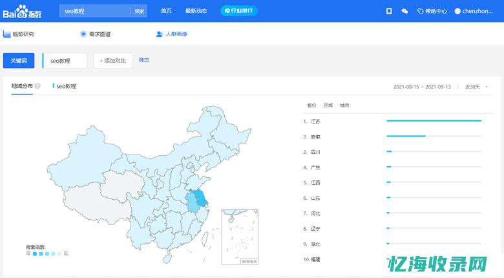Image resolution: width=504 pixels, height=278 pixels.
Task: Open 帮助中心 link
Action: [436, 11]
